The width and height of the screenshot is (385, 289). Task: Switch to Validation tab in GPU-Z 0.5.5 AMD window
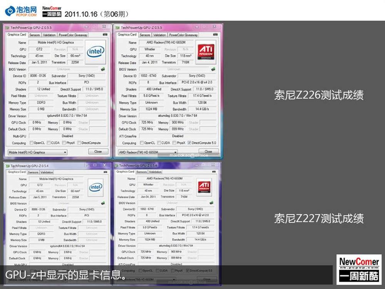[160, 35]
